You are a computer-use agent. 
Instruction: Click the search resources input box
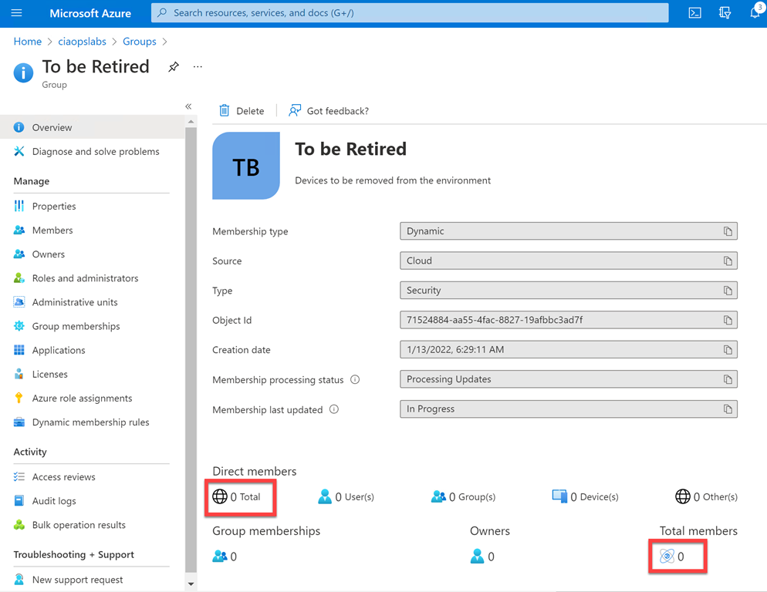(409, 13)
